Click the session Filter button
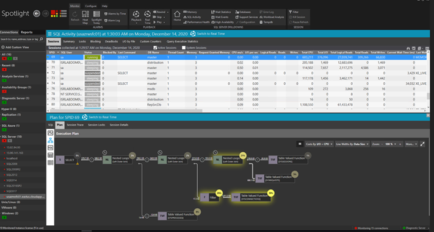 tap(294, 12)
